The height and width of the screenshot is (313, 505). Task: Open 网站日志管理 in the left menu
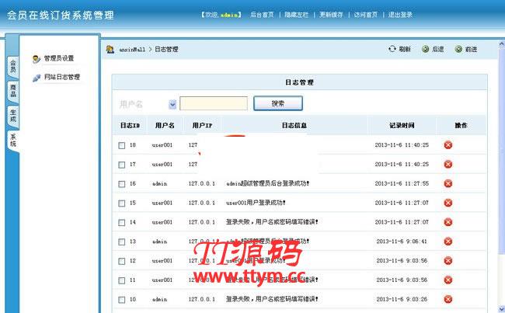click(x=62, y=77)
